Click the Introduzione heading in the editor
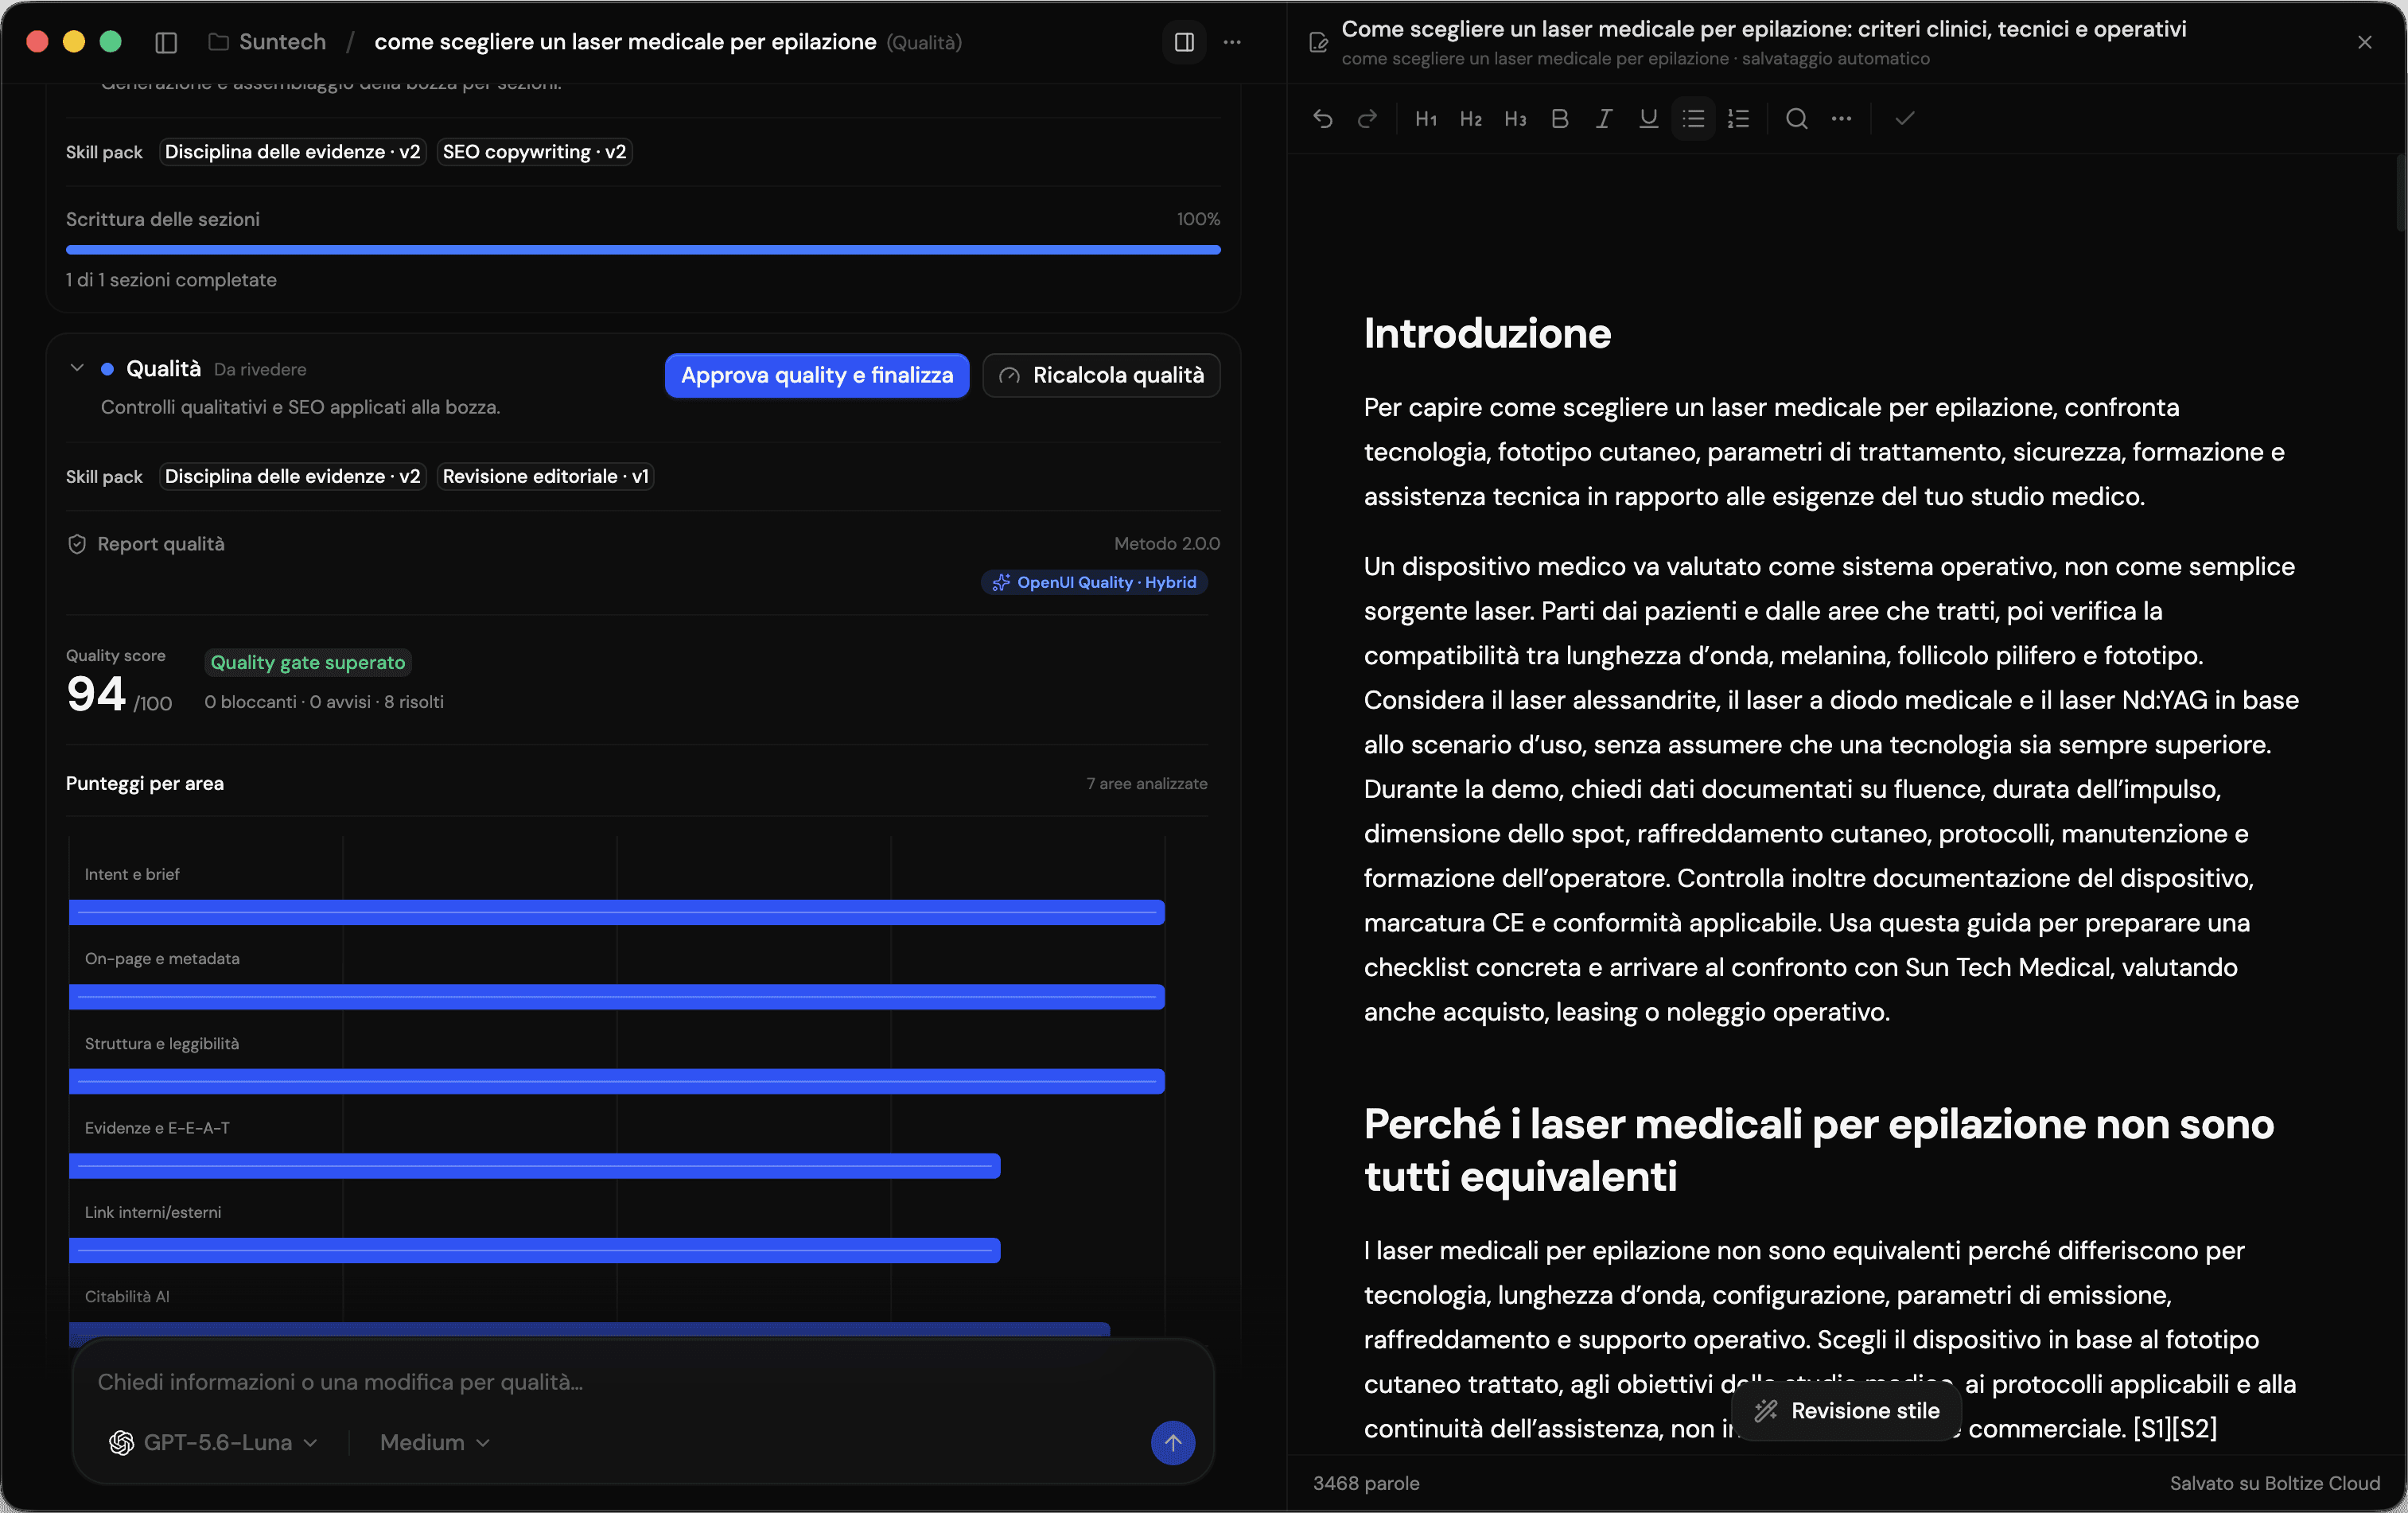 1487,333
